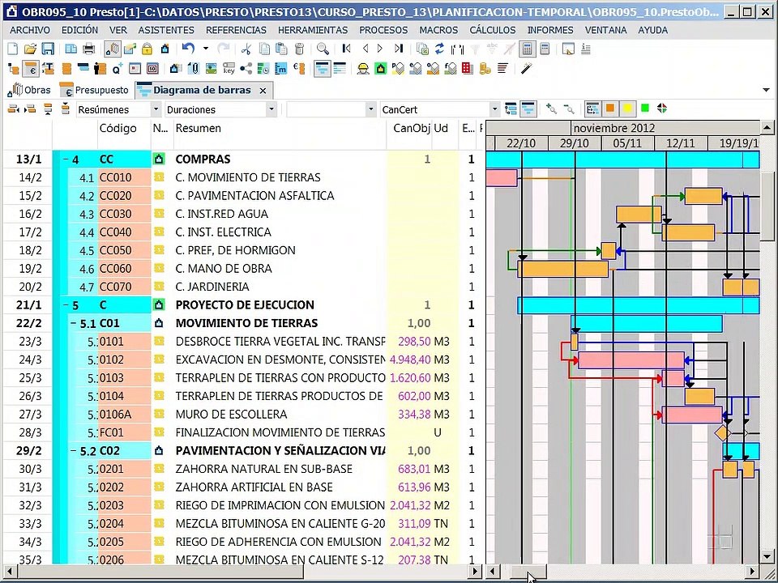The width and height of the screenshot is (778, 583).
Task: Click the Q plus quantity icon
Action: coord(118,68)
